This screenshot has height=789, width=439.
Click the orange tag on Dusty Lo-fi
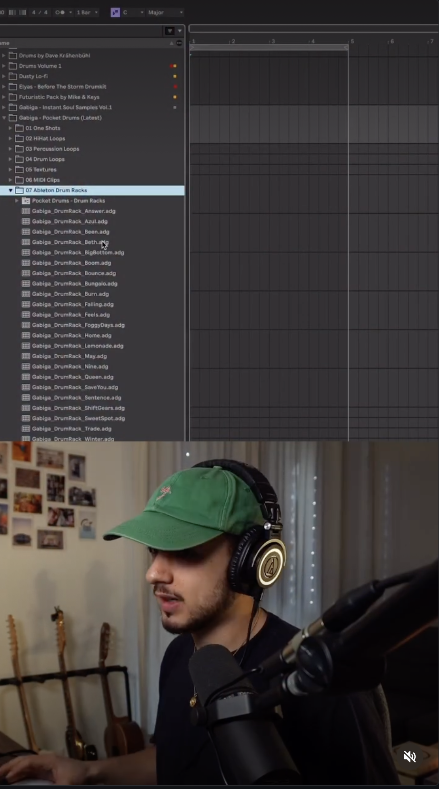[175, 76]
